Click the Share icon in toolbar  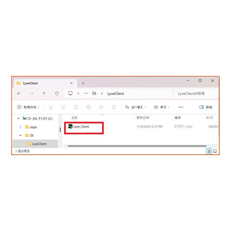tap(101, 107)
